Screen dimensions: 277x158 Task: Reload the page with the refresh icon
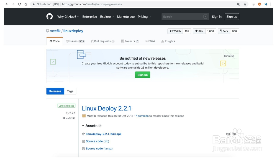pos(19,4)
